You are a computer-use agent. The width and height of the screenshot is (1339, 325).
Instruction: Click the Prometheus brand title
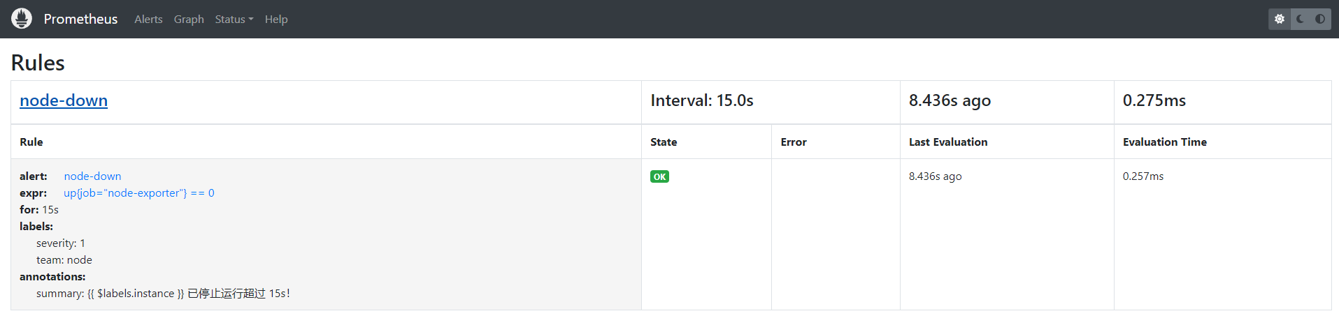80,19
